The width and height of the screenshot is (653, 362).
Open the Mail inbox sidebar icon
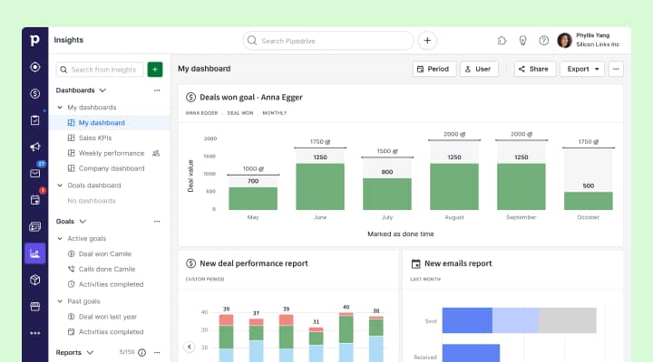pos(34,173)
